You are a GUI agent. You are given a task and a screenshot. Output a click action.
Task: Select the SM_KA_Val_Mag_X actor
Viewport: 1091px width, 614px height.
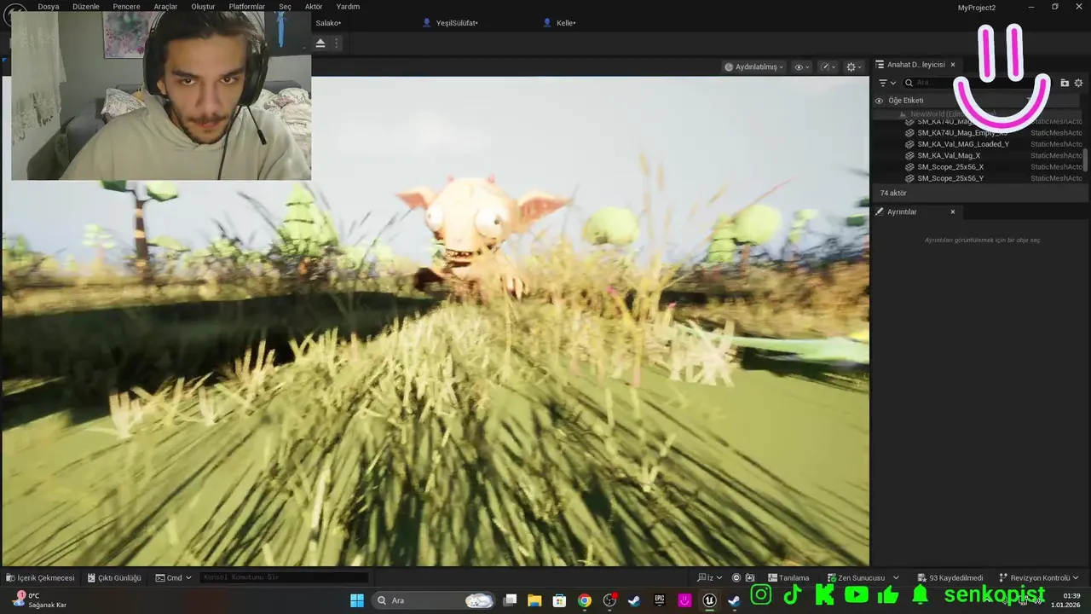(948, 155)
